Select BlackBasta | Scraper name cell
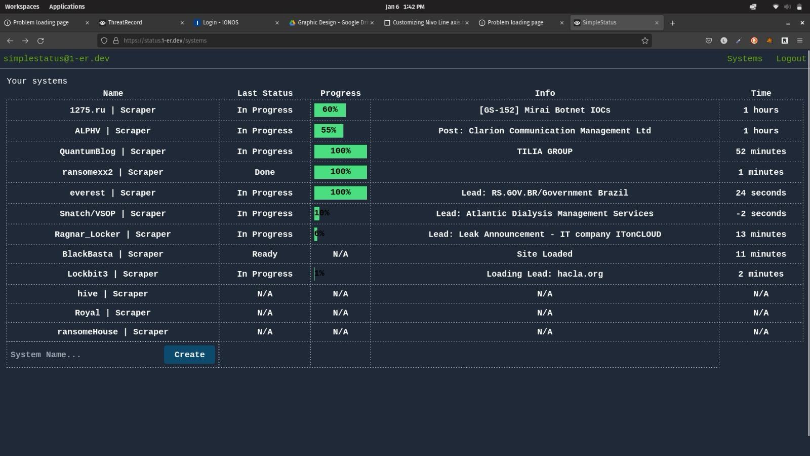 113,254
